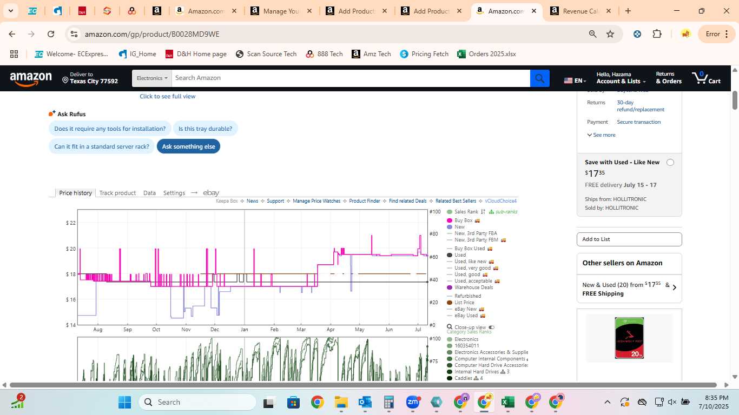
Task: Click Find related Deals link
Action: 408,201
